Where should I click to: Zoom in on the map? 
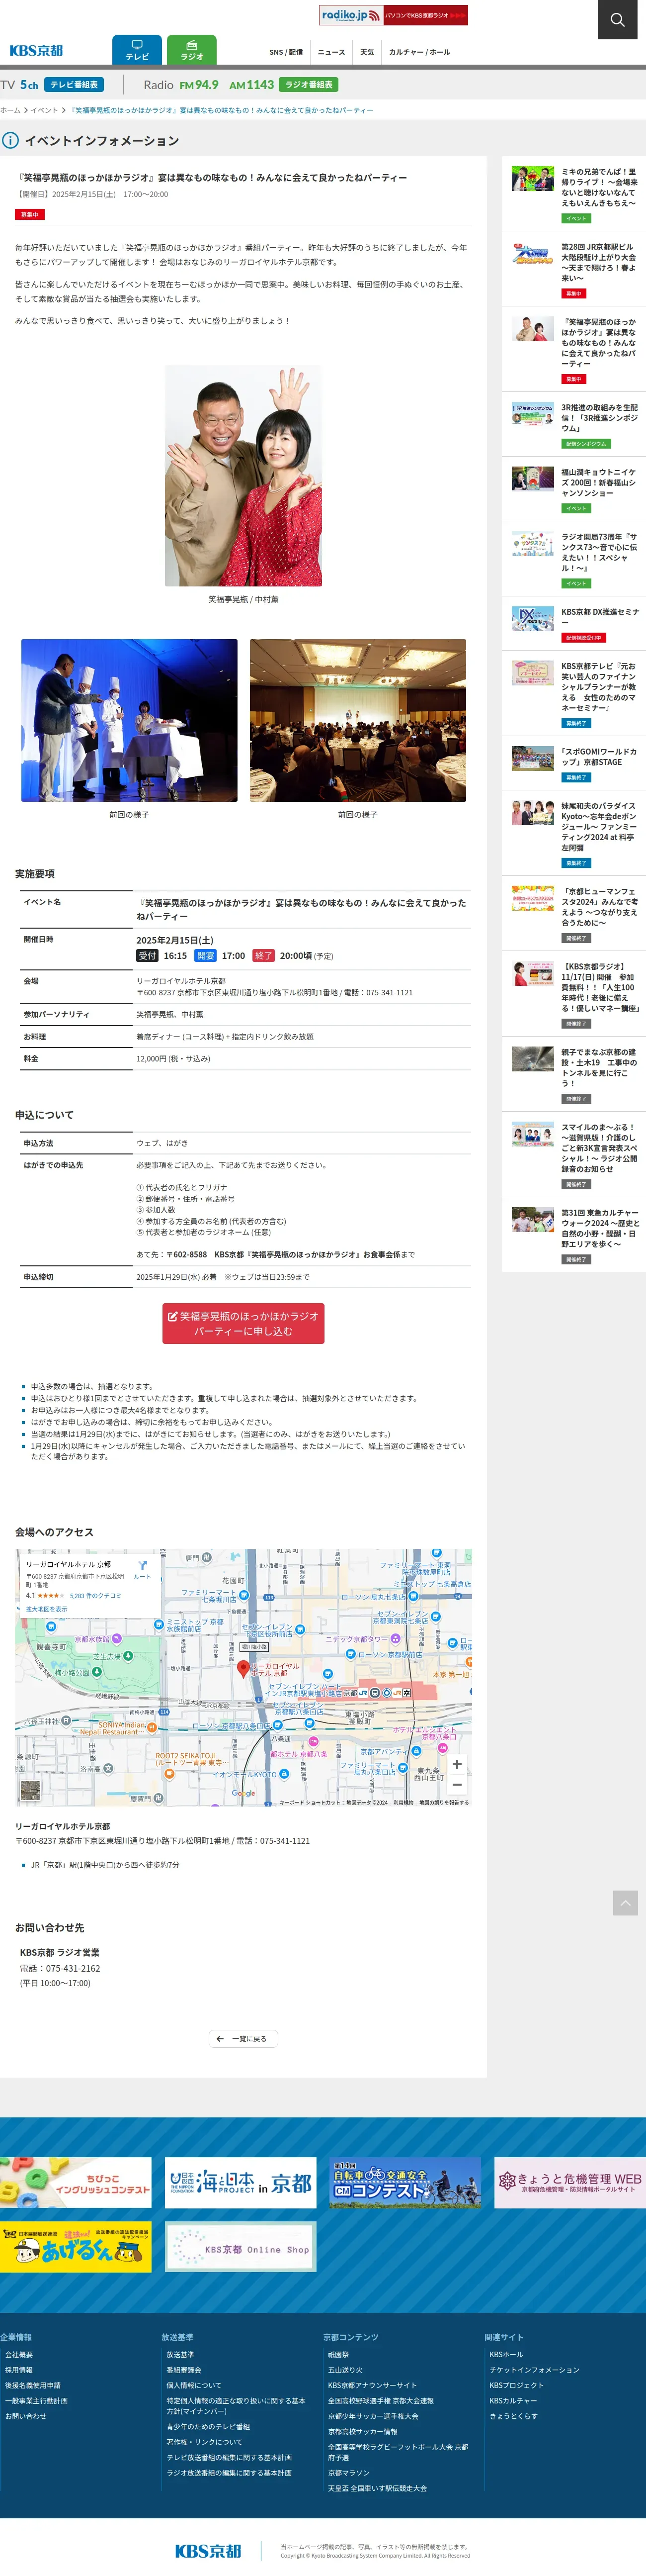point(457,1764)
